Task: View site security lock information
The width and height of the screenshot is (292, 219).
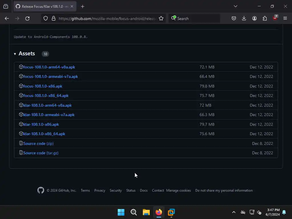Action: (54, 19)
